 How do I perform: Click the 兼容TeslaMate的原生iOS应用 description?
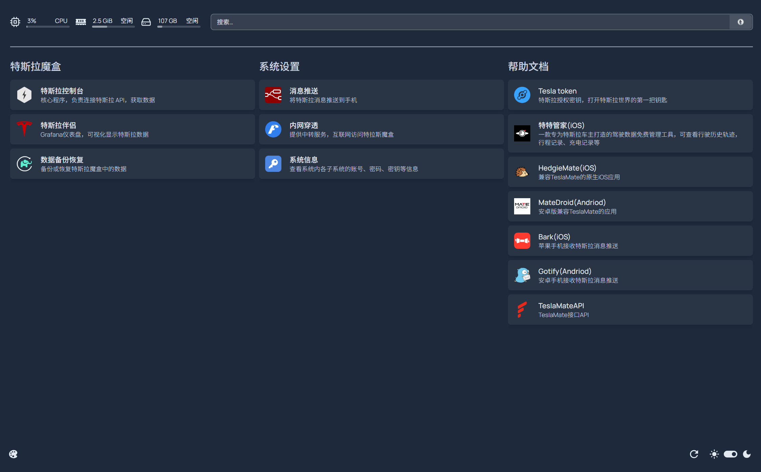click(x=579, y=177)
